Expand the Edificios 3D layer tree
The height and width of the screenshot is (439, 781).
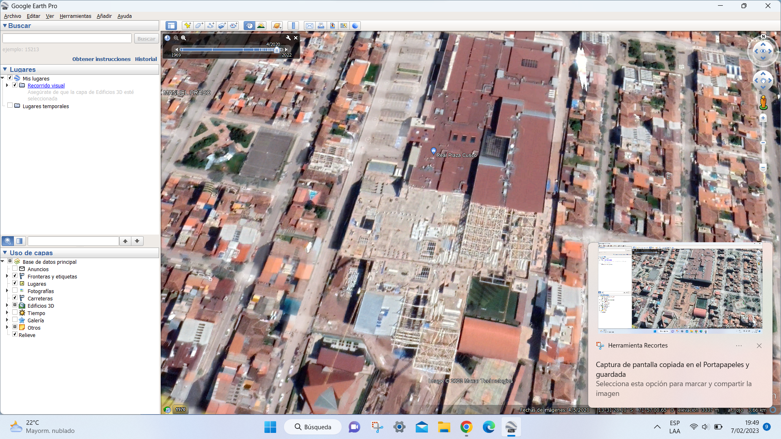pyautogui.click(x=7, y=305)
